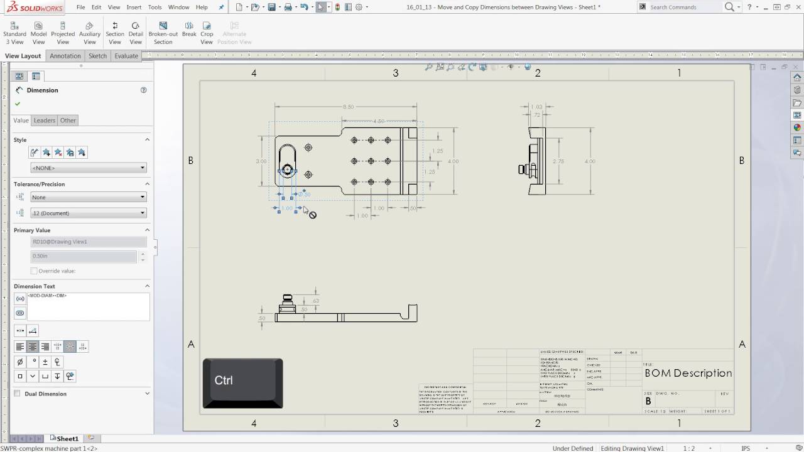Insert diameter symbol into dimension text
The image size is (804, 452).
click(x=19, y=361)
